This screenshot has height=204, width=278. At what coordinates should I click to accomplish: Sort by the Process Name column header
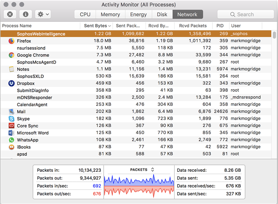[x=17, y=26]
